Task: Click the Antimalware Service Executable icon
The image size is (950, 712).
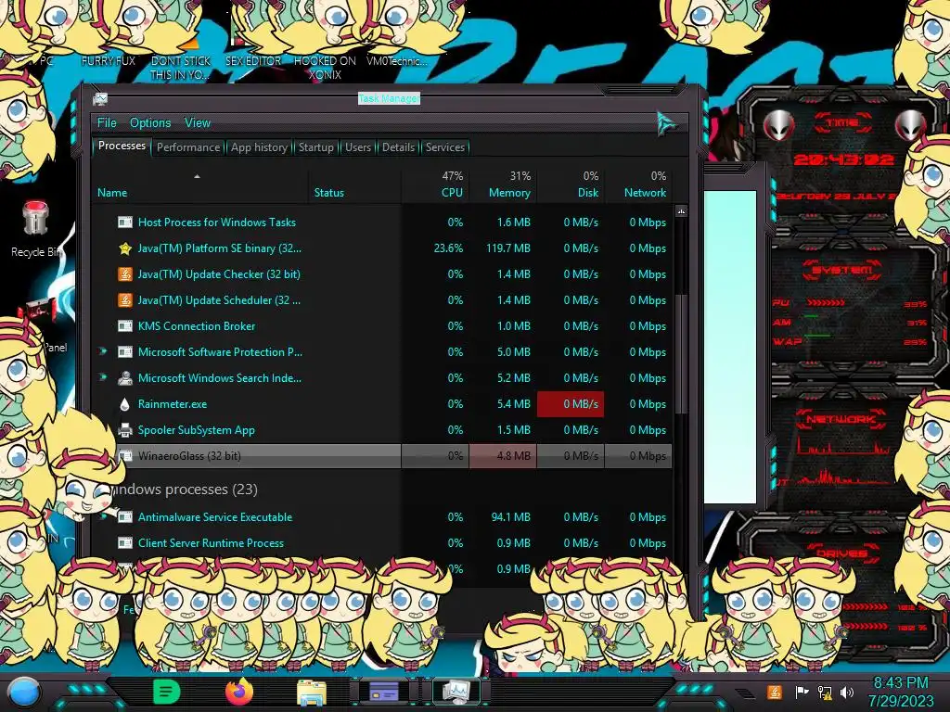Action: point(125,517)
